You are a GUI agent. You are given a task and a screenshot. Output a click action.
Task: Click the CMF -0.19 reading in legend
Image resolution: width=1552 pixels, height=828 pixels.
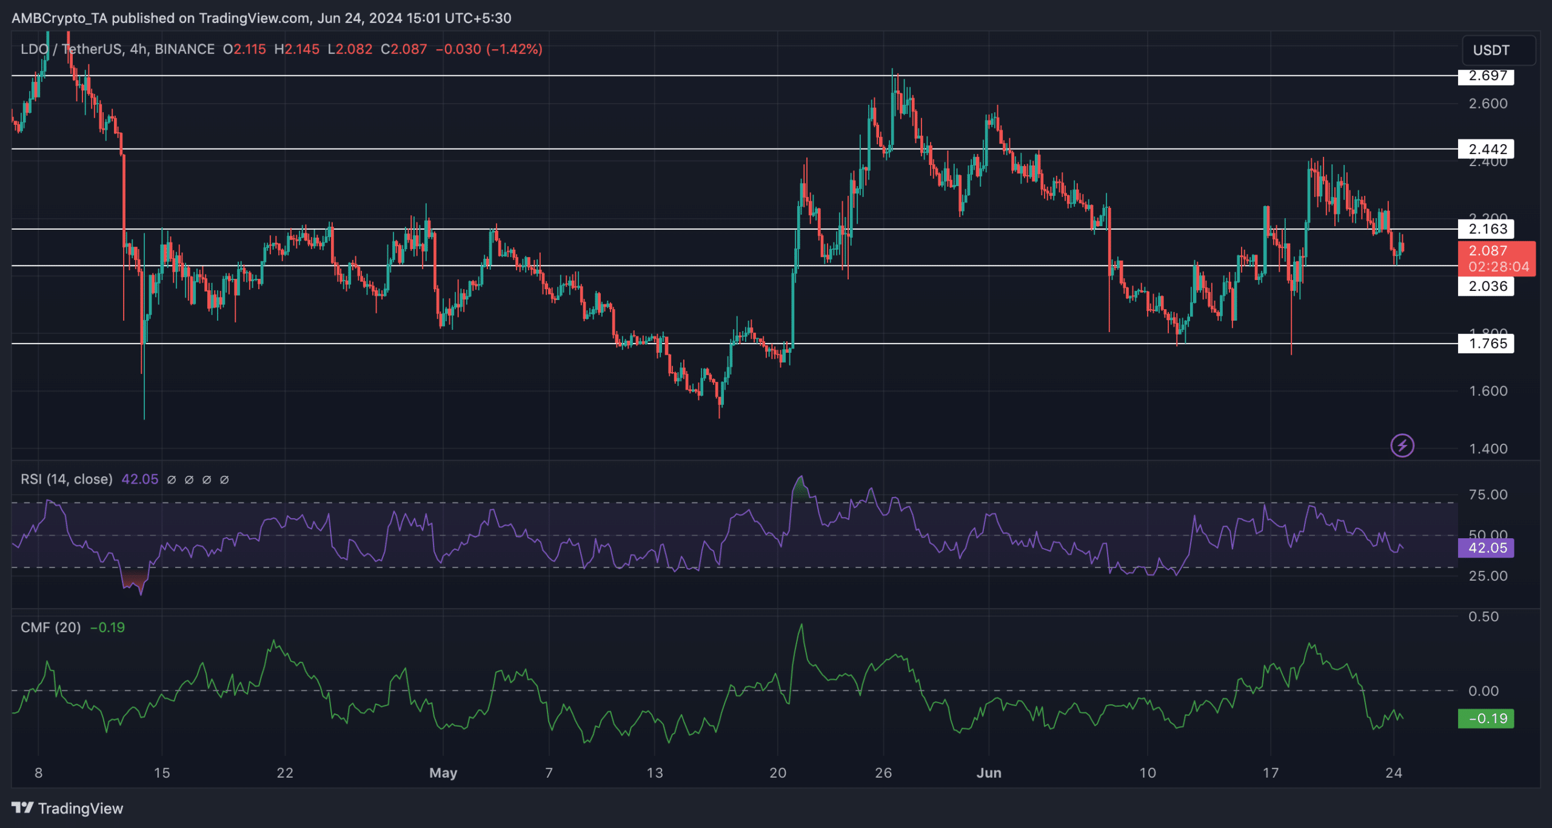point(107,627)
